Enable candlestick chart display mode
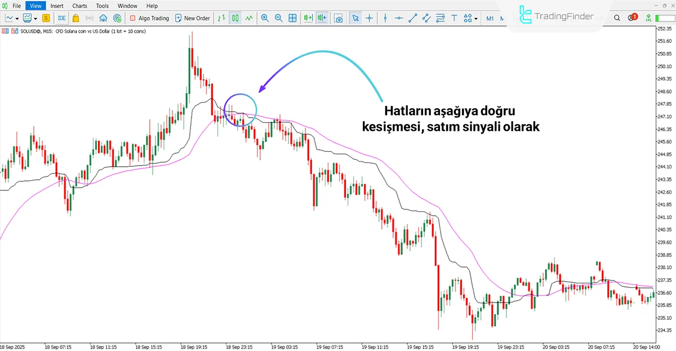Image resolution: width=676 pixels, height=351 pixels. pyautogui.click(x=235, y=18)
